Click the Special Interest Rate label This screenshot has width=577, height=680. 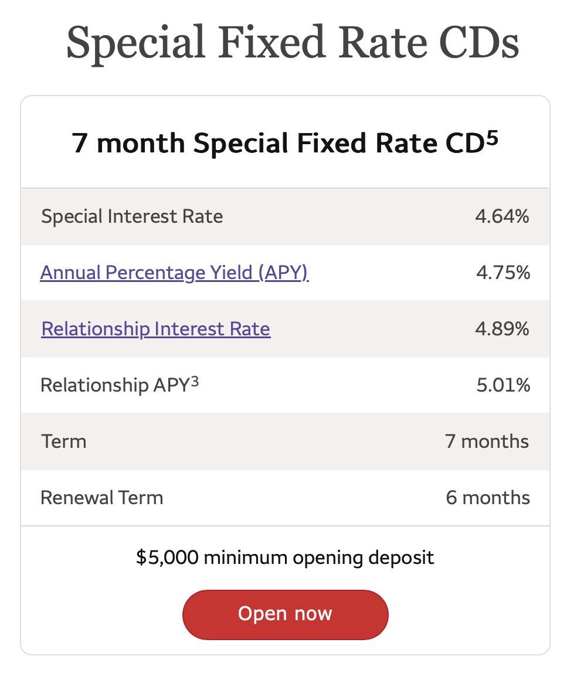[132, 216]
